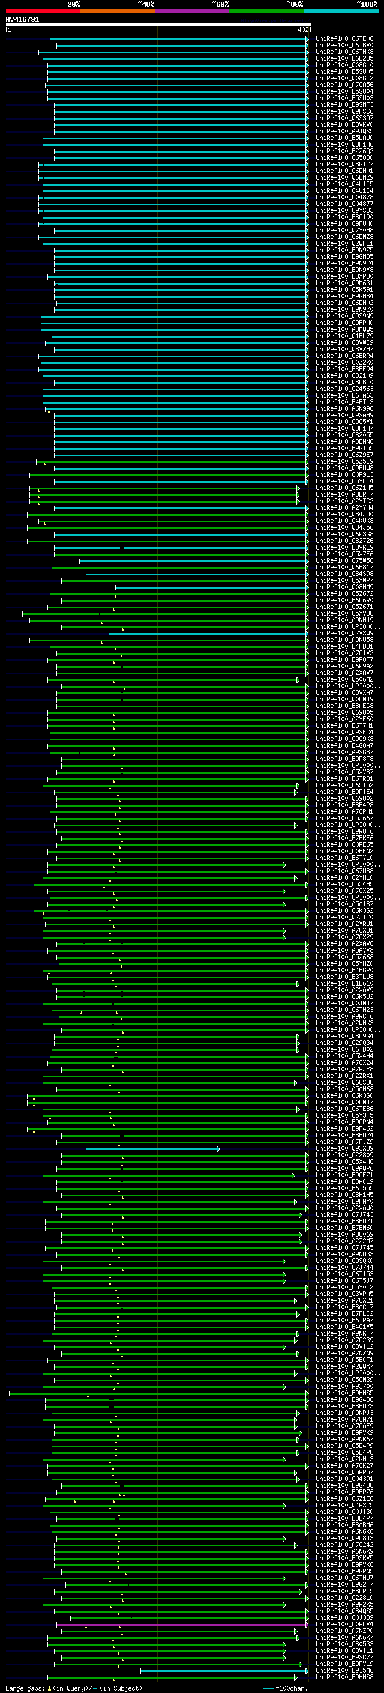Open hit UniRef100_B9SMT3
Viewport: 384px width, 1693px height.
(344, 104)
